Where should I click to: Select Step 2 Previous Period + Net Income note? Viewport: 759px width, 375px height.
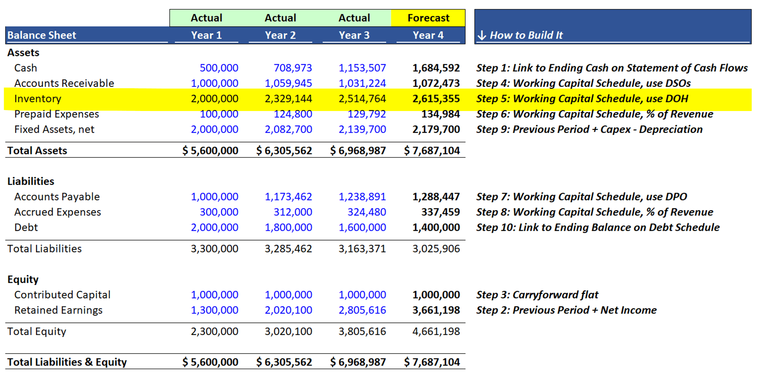[566, 310]
